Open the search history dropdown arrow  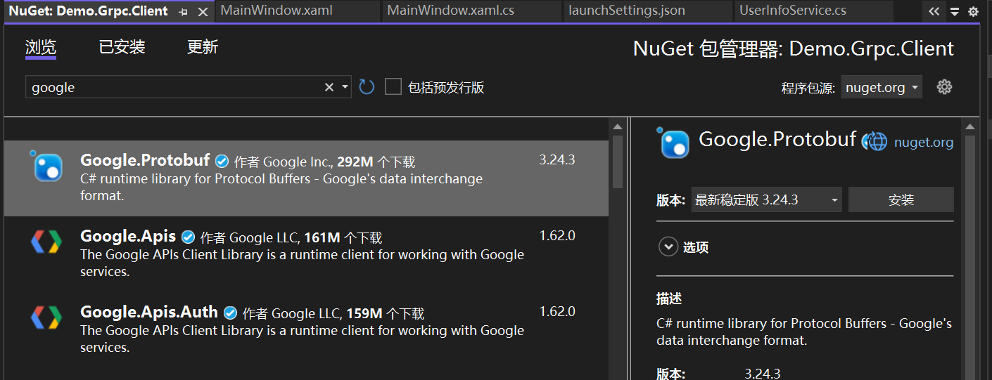pos(345,87)
